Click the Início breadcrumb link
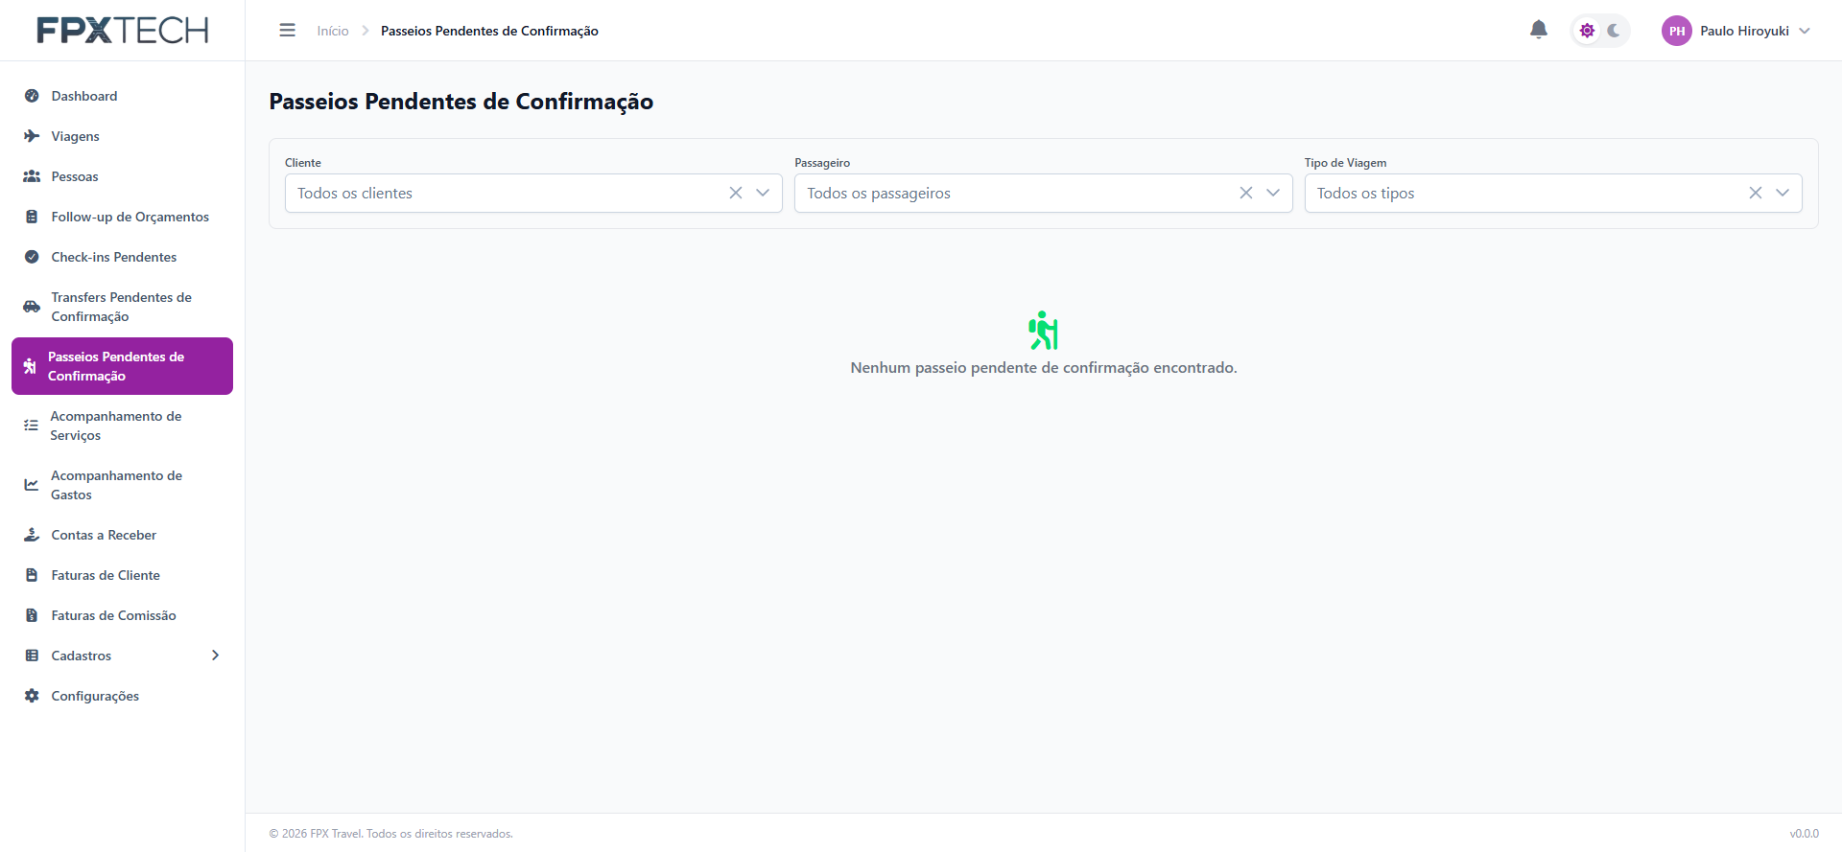 333,31
